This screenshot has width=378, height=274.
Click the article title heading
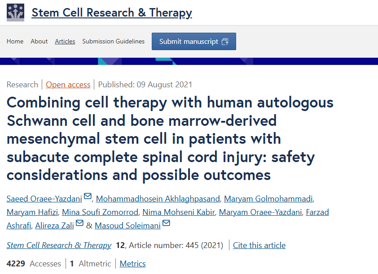pyautogui.click(x=170, y=138)
